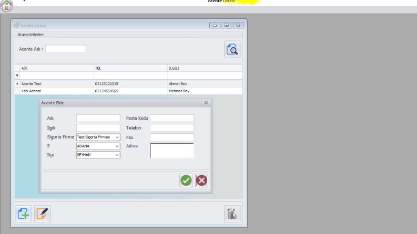The image size is (417, 234).
Task: Sort by the ADI column header
Action: [57, 68]
